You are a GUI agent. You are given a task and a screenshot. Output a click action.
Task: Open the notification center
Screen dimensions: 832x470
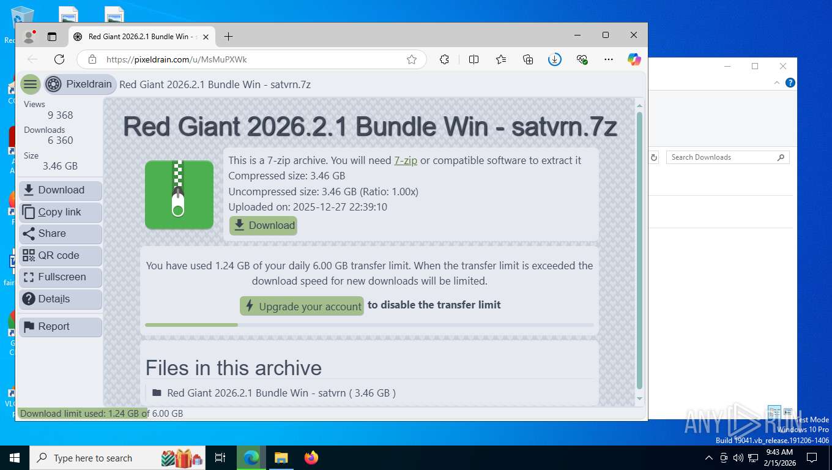[x=811, y=458]
